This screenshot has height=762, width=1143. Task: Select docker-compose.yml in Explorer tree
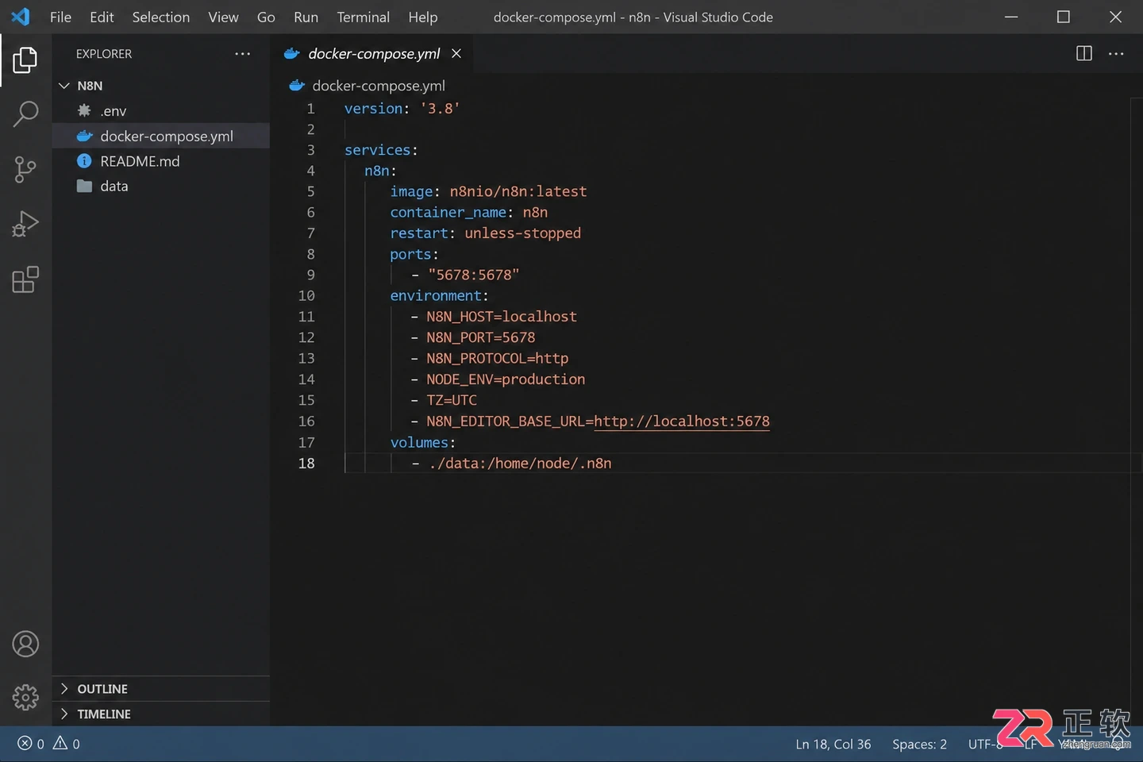pos(161,136)
